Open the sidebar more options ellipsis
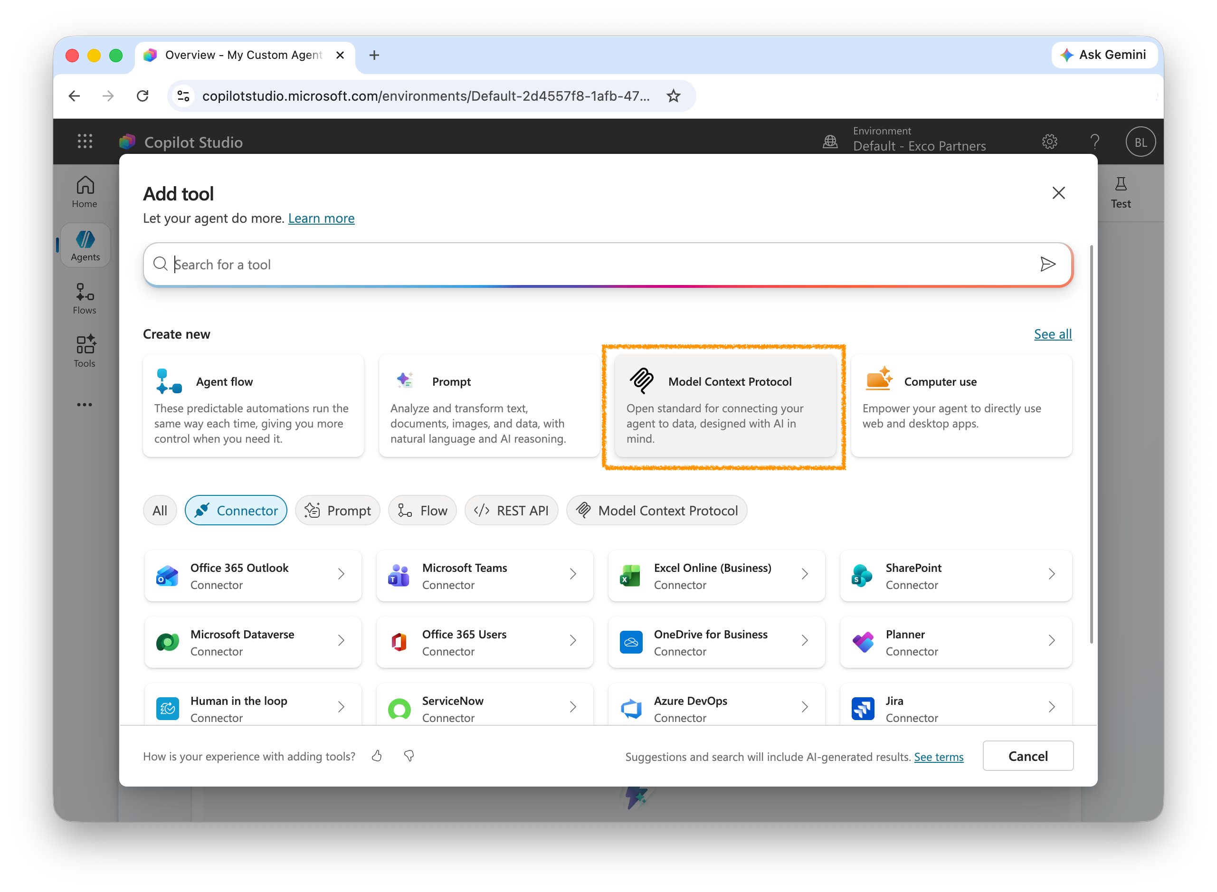 tap(84, 404)
